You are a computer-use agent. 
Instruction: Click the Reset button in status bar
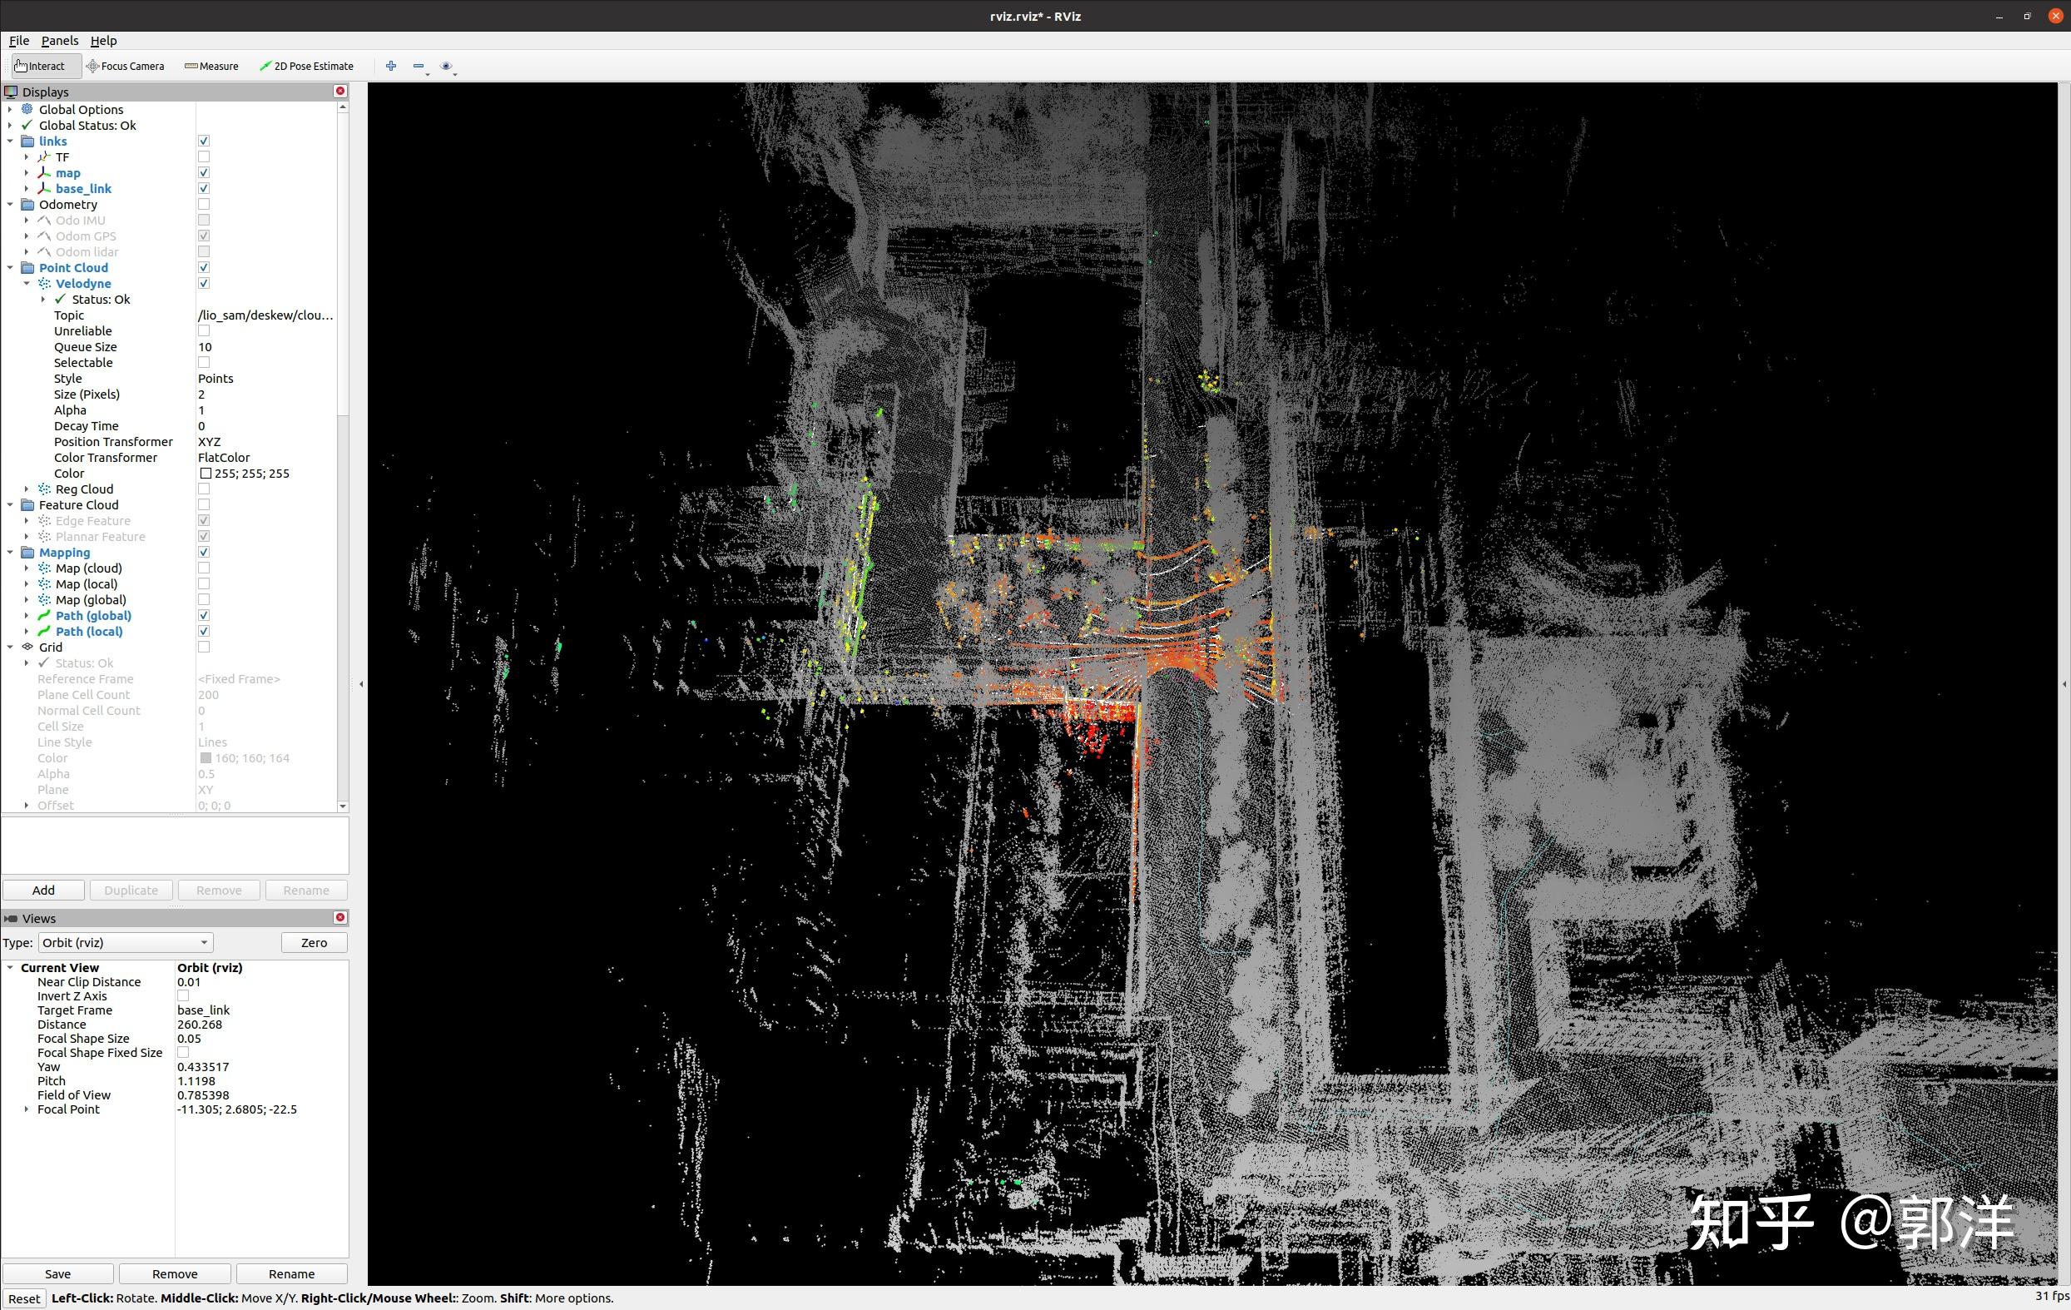[x=24, y=1299]
